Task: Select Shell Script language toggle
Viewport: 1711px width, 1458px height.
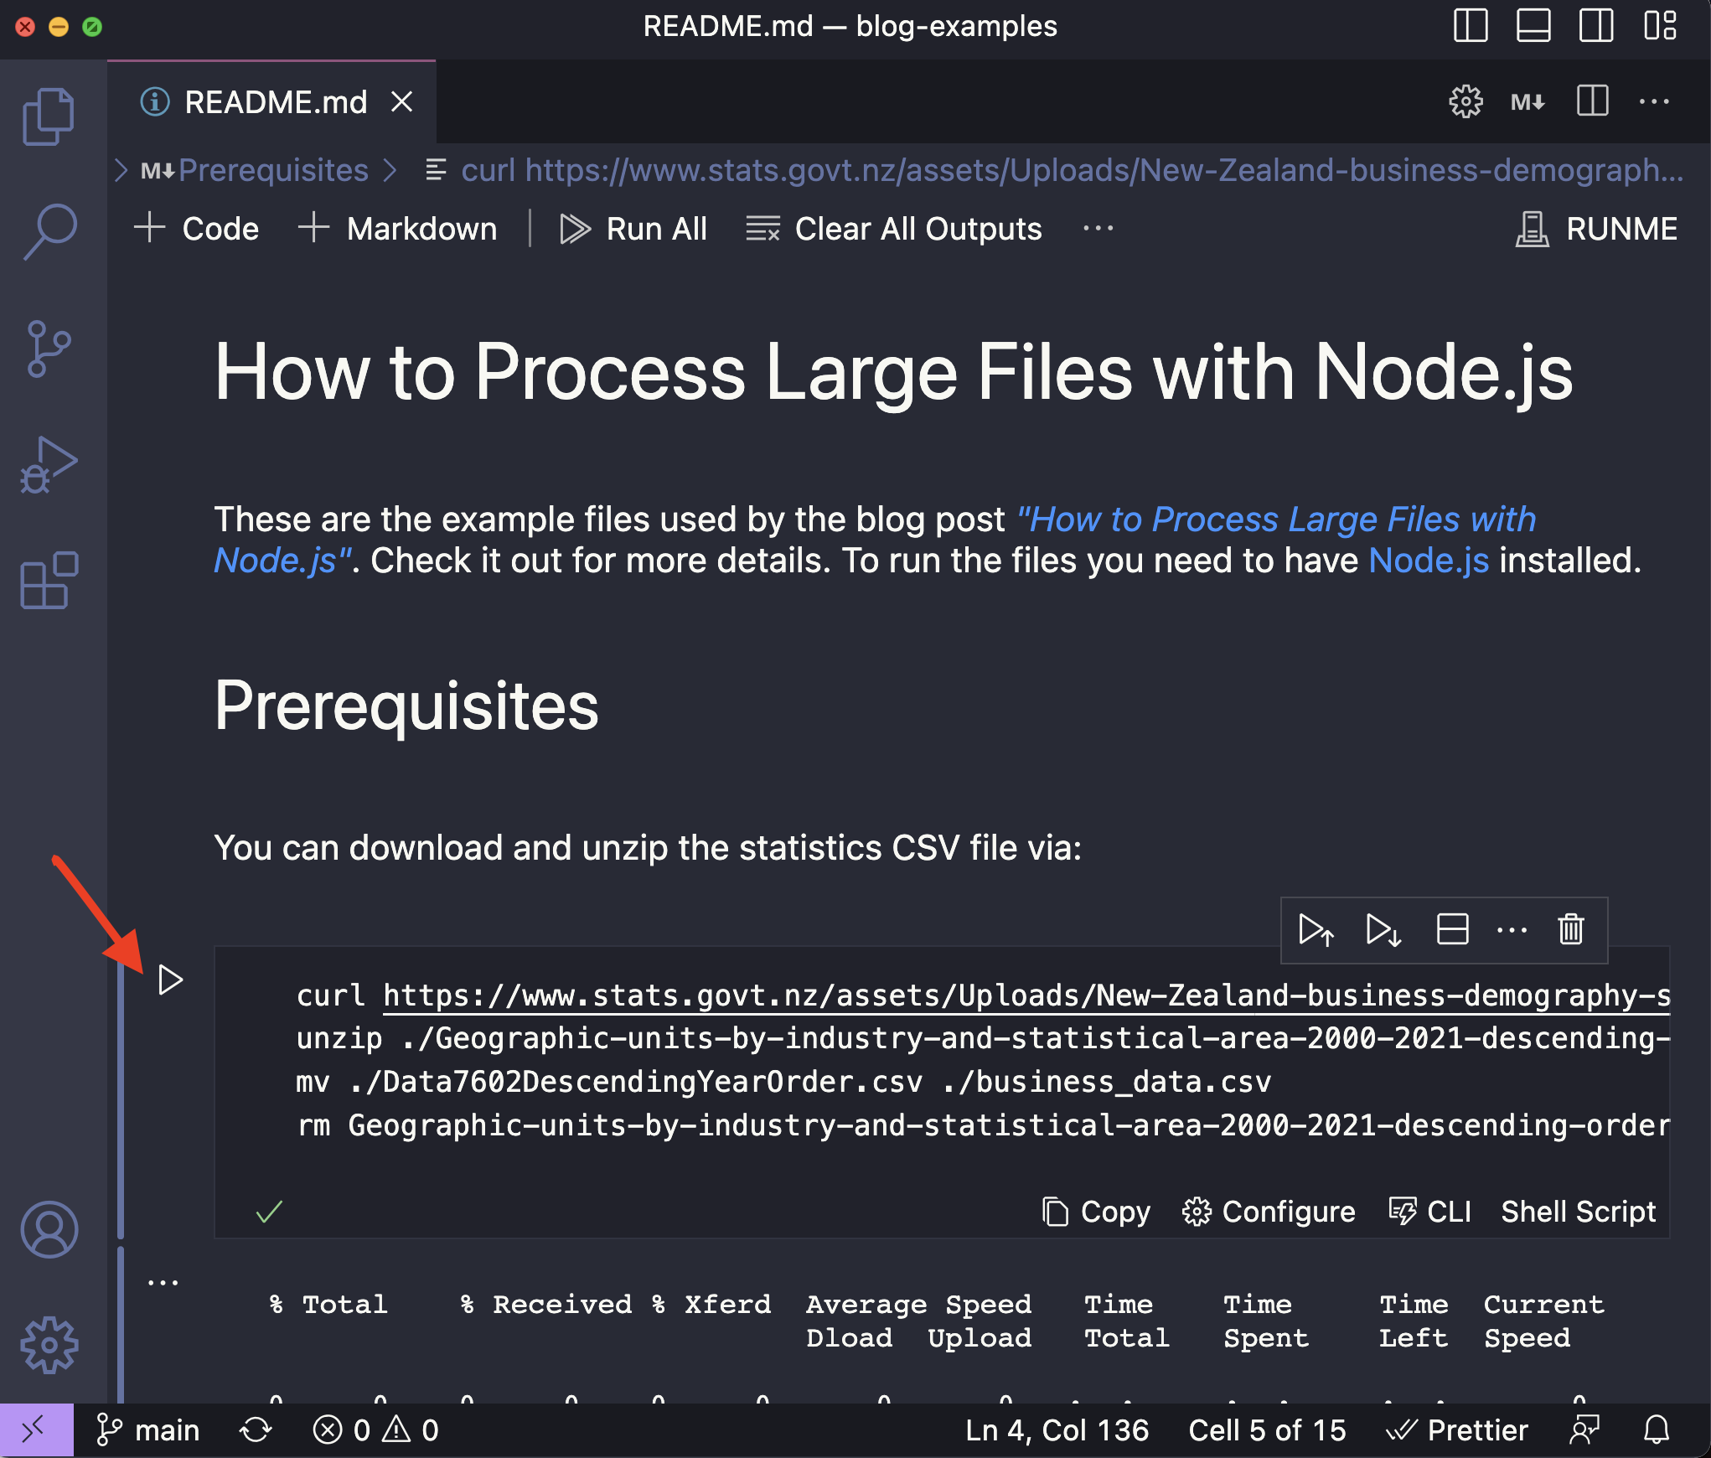Action: tap(1578, 1209)
